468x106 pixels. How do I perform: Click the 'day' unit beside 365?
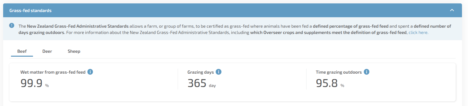(212, 86)
